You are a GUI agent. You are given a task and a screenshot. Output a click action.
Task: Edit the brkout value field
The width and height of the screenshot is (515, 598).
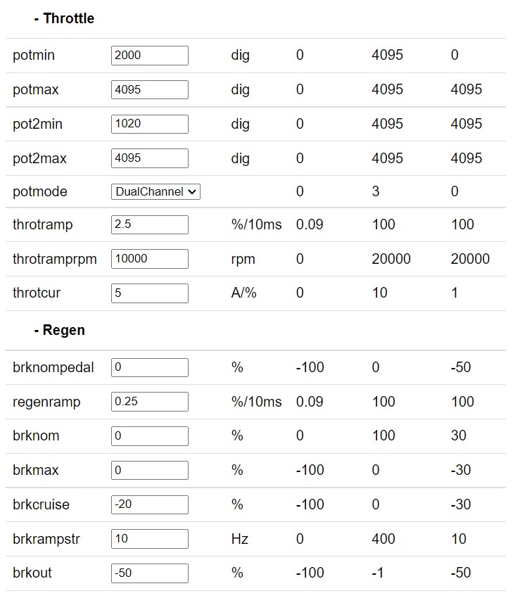click(x=150, y=573)
